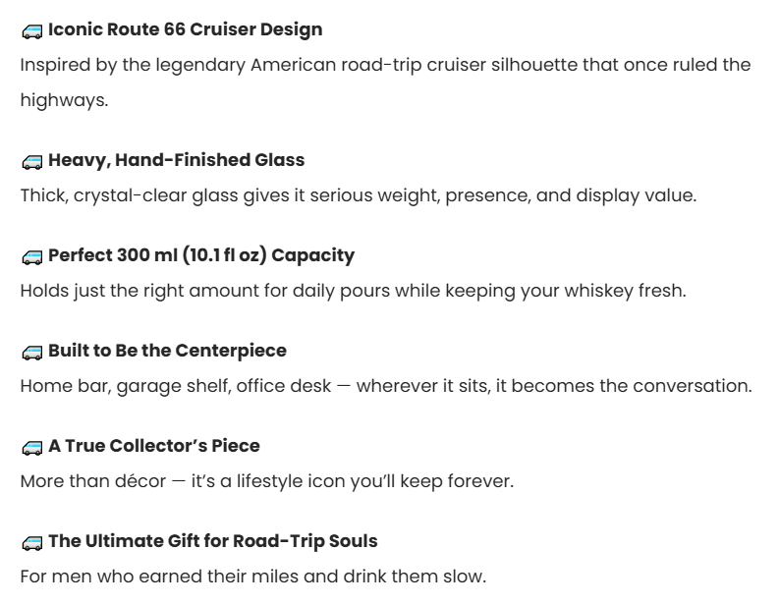The height and width of the screenshot is (605, 779).
Task: Select the van emoji before The Ultimate Gift
Action: [32, 542]
